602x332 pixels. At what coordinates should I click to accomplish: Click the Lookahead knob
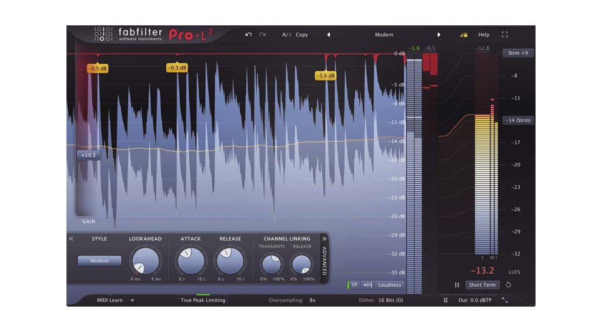146,261
